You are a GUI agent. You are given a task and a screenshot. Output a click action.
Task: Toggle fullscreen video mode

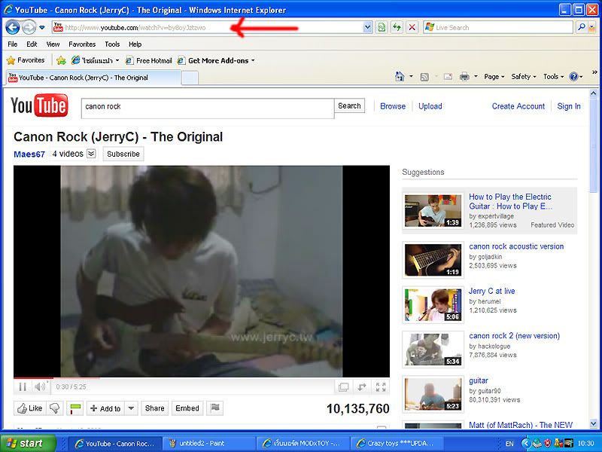(x=381, y=386)
